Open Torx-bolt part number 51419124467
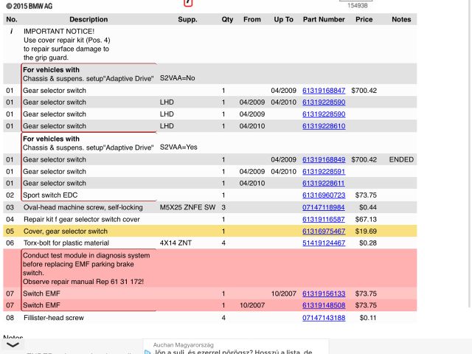This screenshot has height=354, width=472. click(323, 243)
